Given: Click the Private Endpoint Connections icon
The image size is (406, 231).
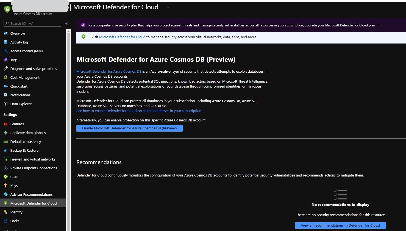Looking at the screenshot, I should pyautogui.click(x=5, y=168).
